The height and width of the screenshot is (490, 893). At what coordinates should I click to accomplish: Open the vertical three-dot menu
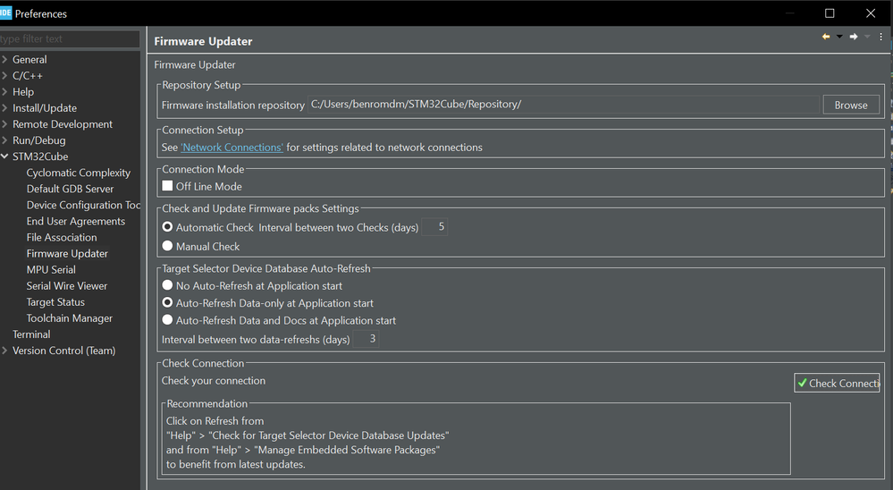click(x=881, y=37)
